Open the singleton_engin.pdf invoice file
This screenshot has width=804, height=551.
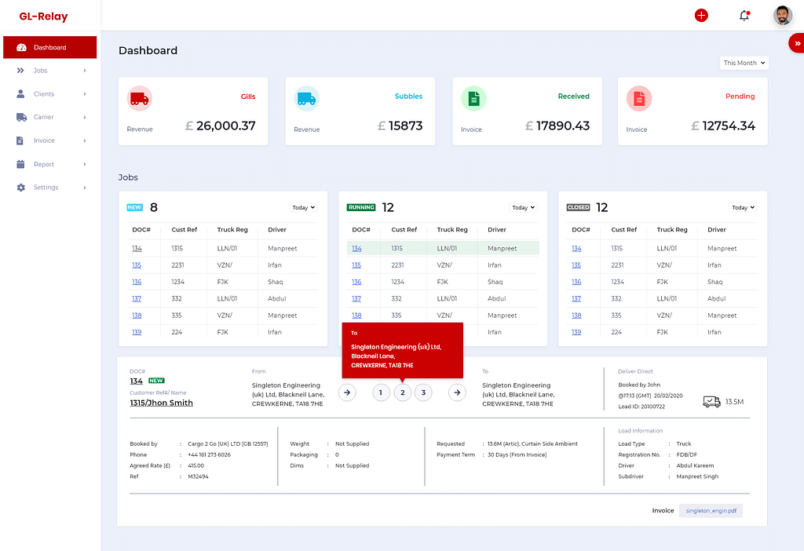711,510
